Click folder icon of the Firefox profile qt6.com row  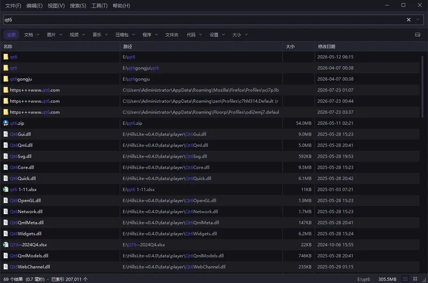[x=5, y=90]
